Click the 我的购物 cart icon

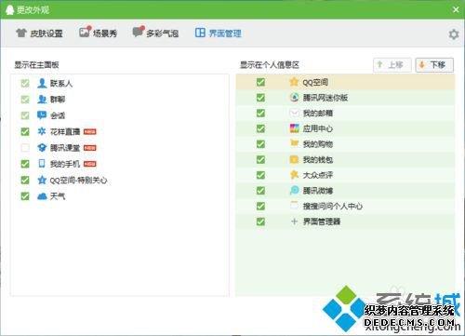(294, 143)
